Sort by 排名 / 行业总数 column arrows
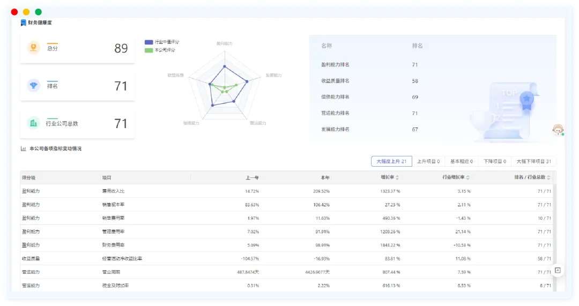This screenshot has height=306, width=579. 548,178
